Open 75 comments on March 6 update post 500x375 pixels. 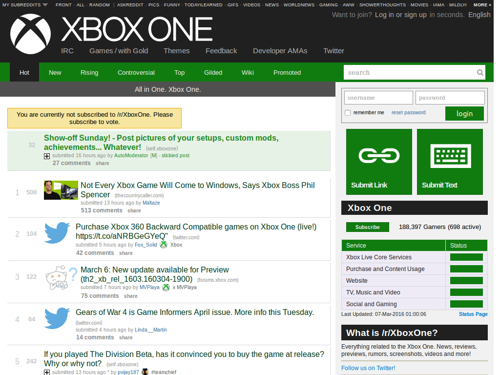pos(100,296)
